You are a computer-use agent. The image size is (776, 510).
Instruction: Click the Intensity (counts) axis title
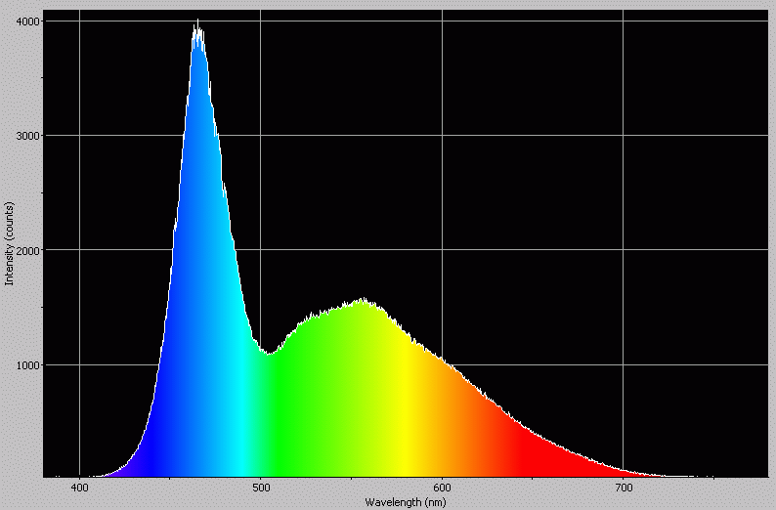9,243
